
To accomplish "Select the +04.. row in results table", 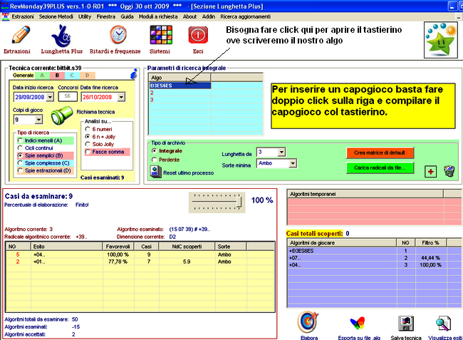I will 140,254.
